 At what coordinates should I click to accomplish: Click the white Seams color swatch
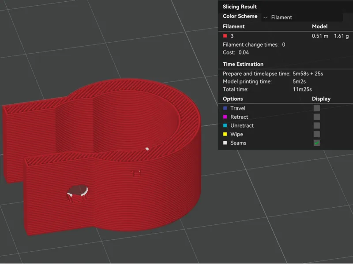point(225,143)
